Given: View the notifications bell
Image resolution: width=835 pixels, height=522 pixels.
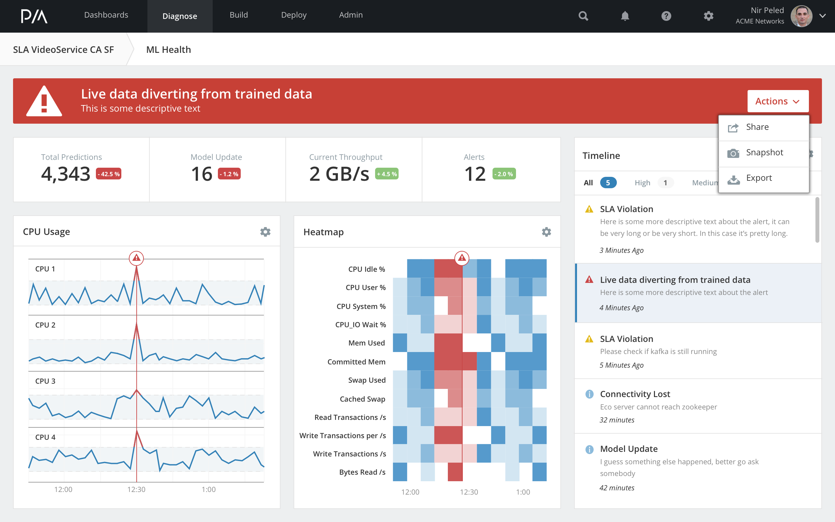Looking at the screenshot, I should [625, 16].
